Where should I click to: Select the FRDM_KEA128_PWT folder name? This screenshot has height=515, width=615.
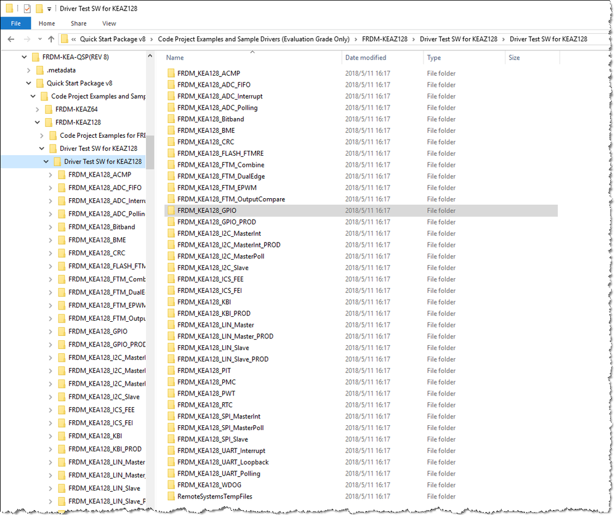[206, 394]
